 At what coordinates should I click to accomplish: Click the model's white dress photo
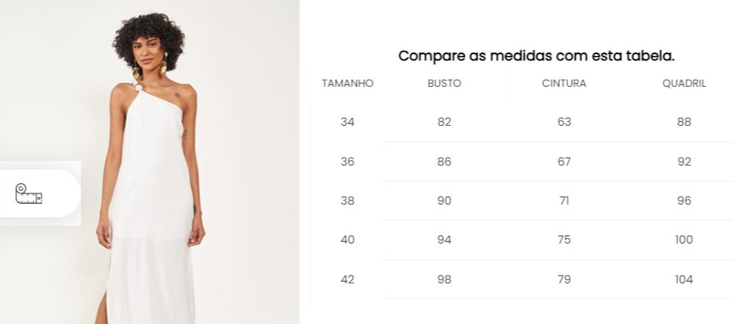point(150,162)
